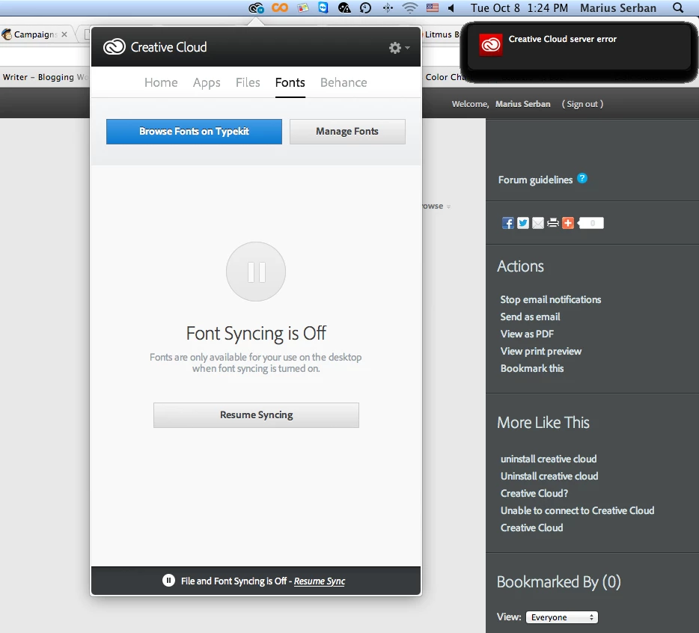The image size is (699, 633).
Task: Click Bookmark this link
Action: [x=532, y=368]
